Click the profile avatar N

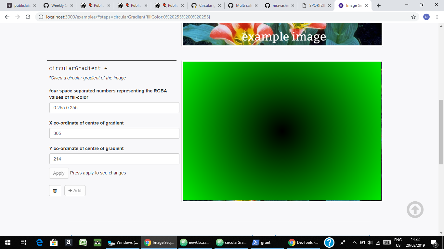(426, 17)
